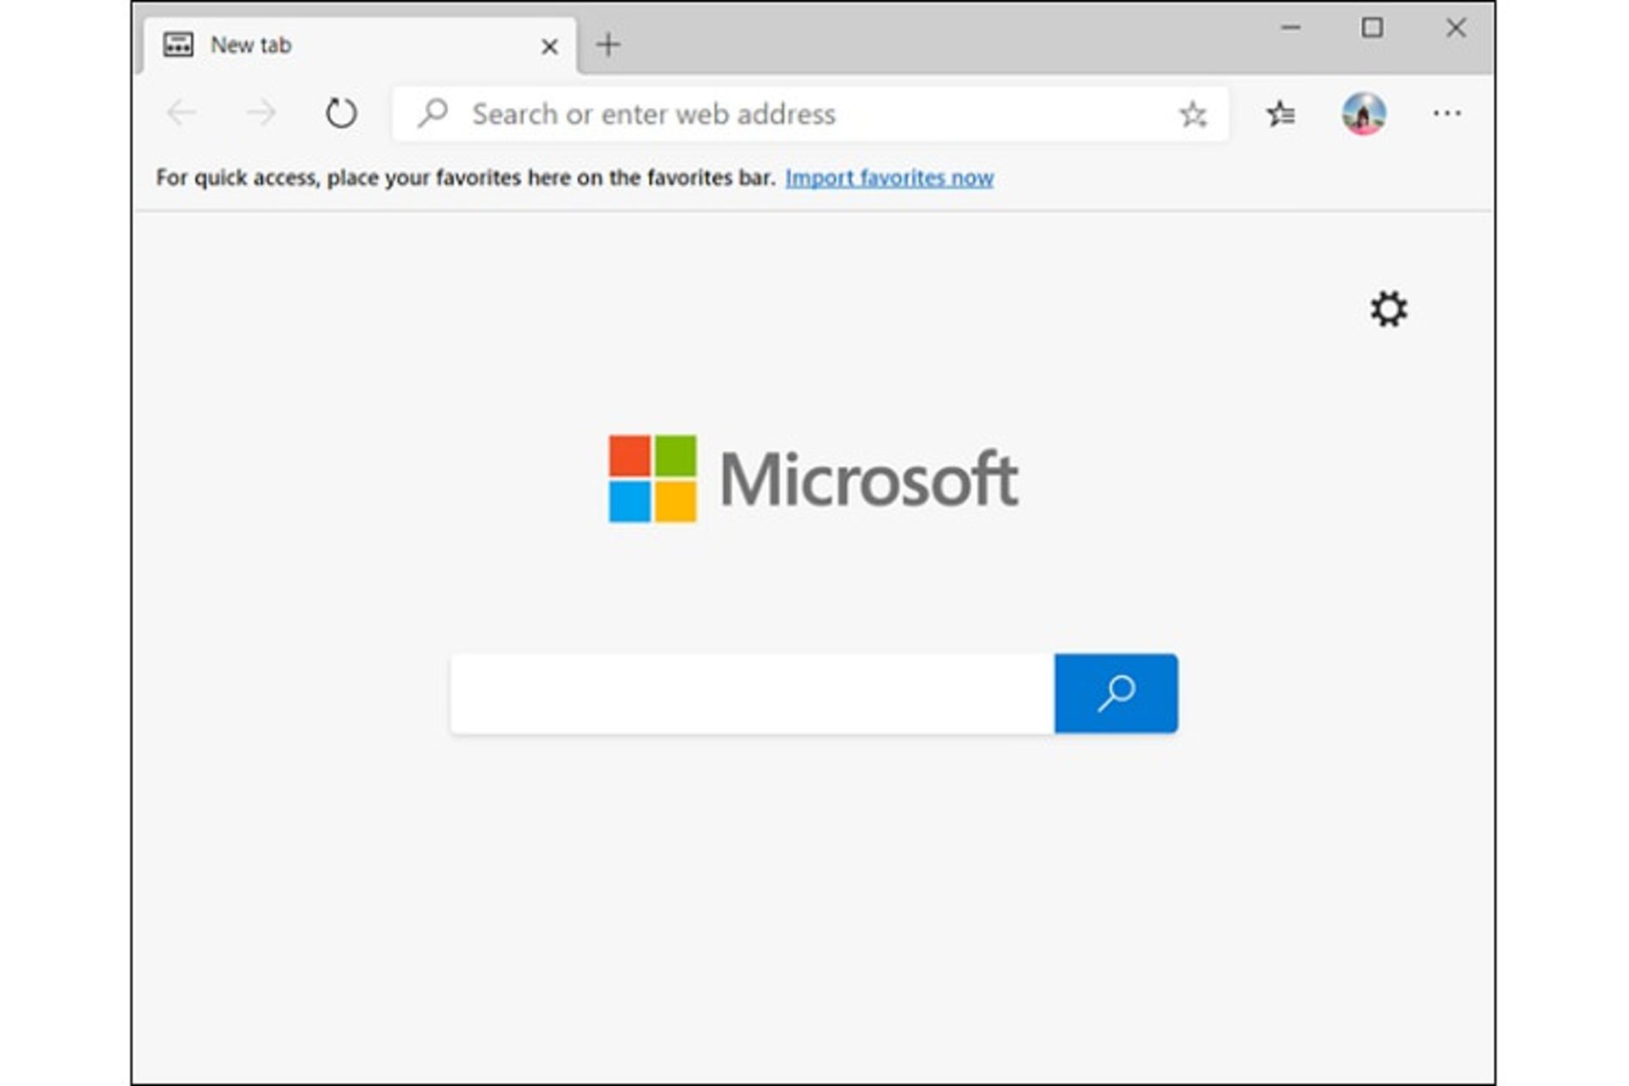Image resolution: width=1629 pixels, height=1086 pixels.
Task: Click the Microsoft logo
Action: click(814, 479)
